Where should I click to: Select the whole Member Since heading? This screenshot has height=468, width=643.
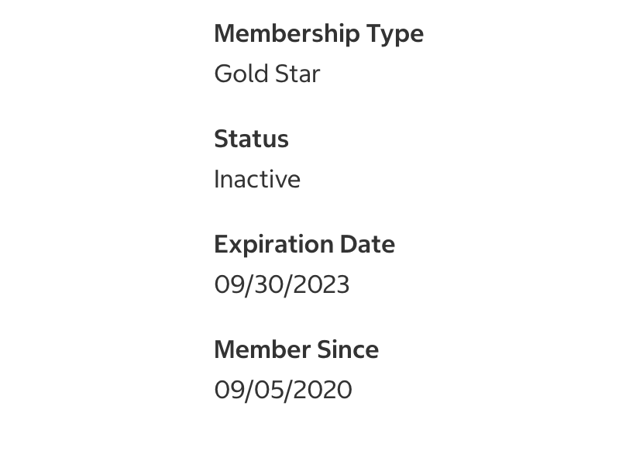[x=296, y=349]
